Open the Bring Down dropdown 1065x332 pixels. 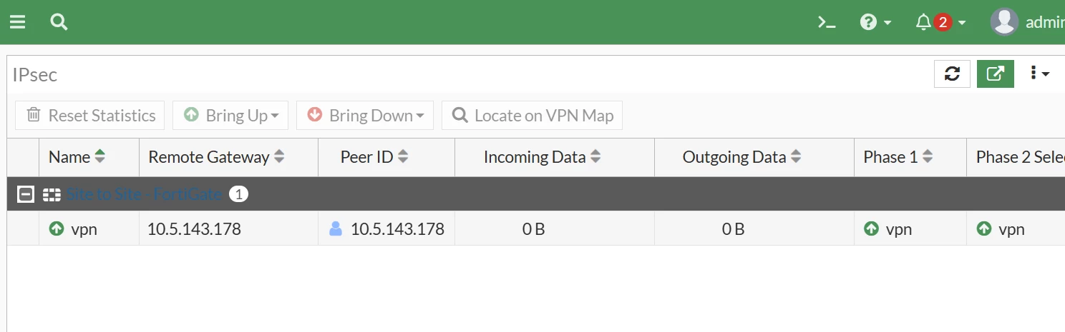pos(365,116)
